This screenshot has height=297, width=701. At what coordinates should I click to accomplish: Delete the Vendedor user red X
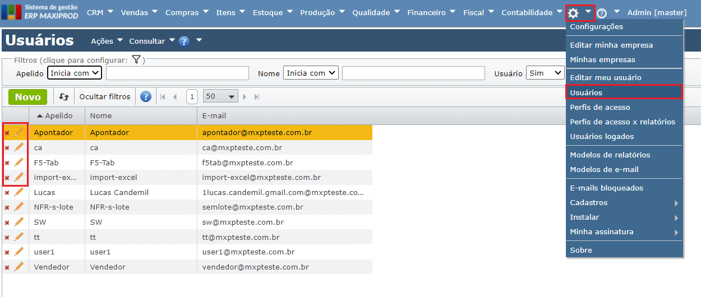coord(7,267)
